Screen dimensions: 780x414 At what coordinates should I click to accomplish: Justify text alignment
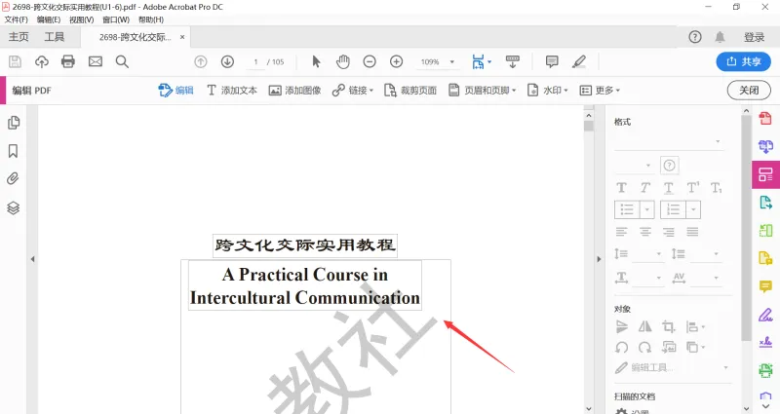coord(692,232)
